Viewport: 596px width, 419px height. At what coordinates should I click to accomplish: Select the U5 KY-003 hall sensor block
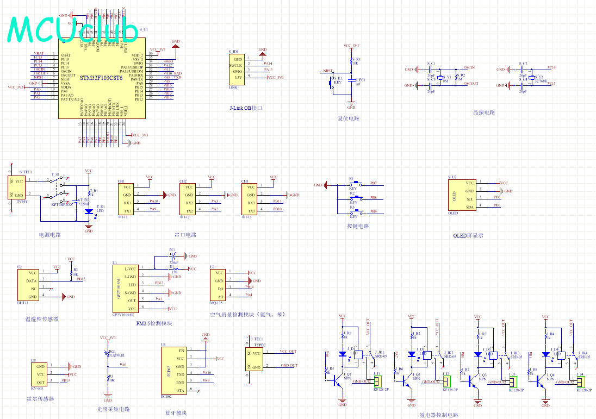tap(39, 374)
